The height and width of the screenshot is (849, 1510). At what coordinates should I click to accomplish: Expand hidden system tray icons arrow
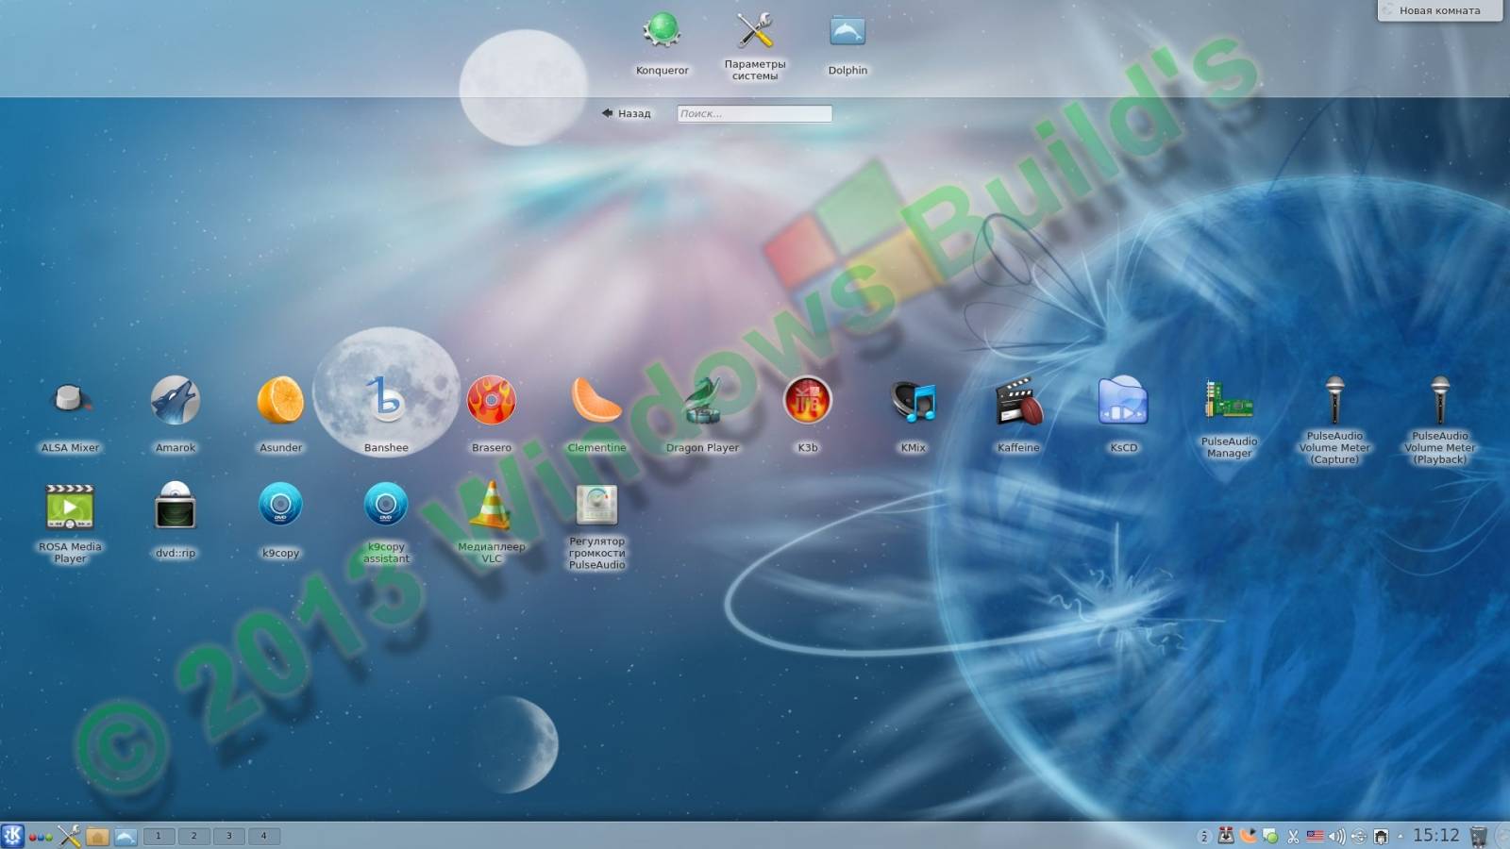coord(1400,836)
